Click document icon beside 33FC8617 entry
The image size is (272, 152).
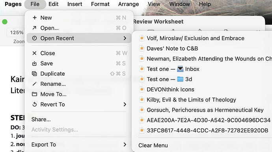tap(142, 130)
